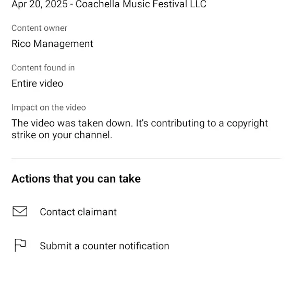
Task: Open the Contact claimant option
Action: click(x=78, y=212)
